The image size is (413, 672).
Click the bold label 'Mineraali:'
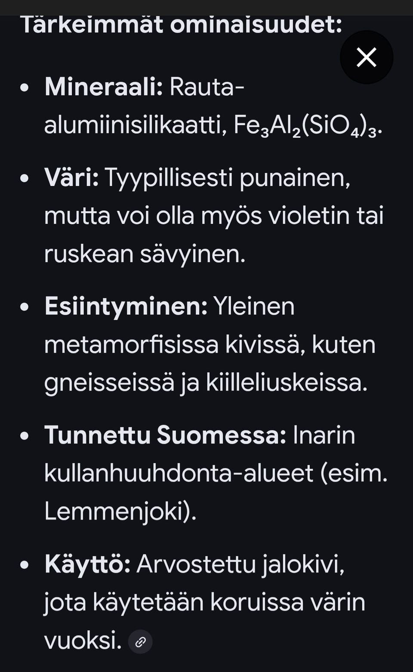pyautogui.click(x=105, y=87)
